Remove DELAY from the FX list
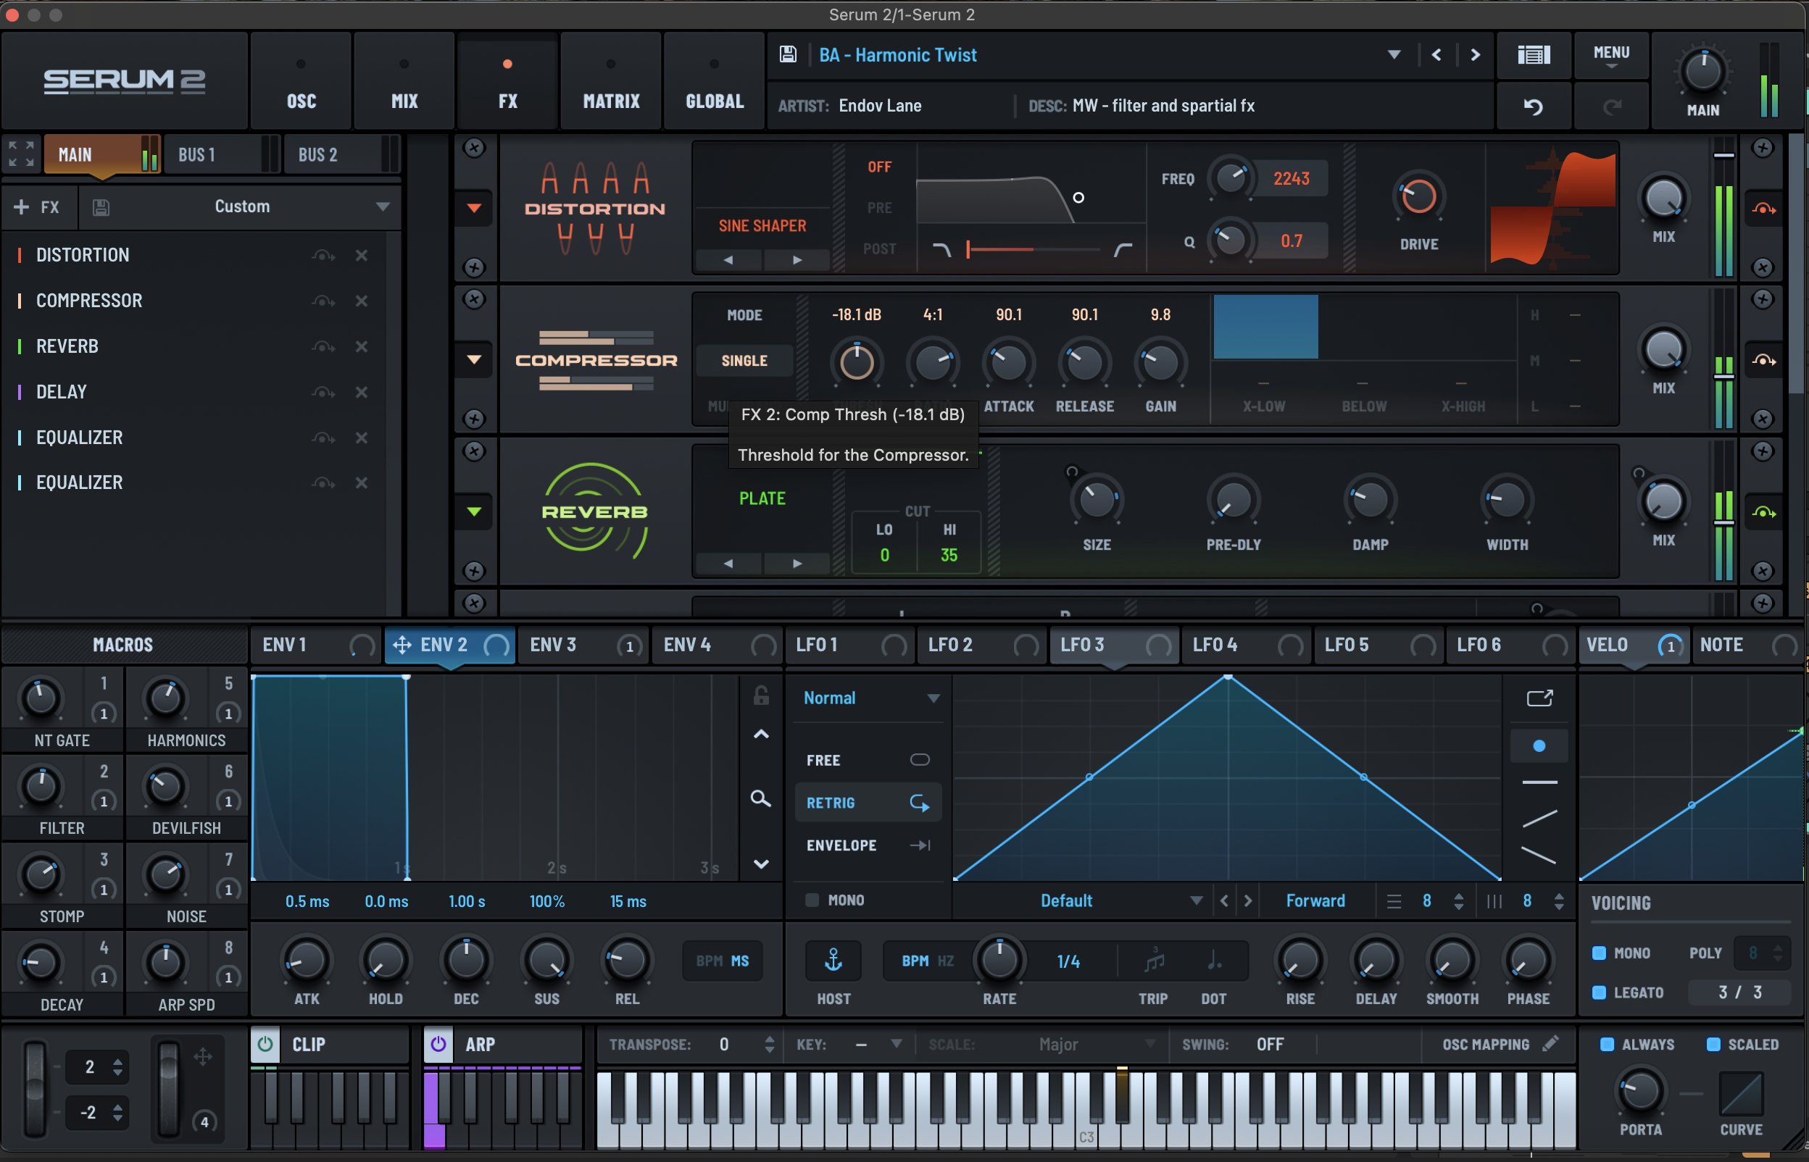 click(362, 393)
